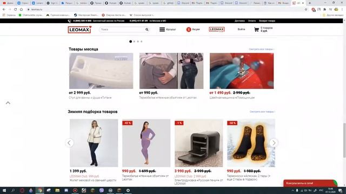Open Windows taskbar search icon

13,190
